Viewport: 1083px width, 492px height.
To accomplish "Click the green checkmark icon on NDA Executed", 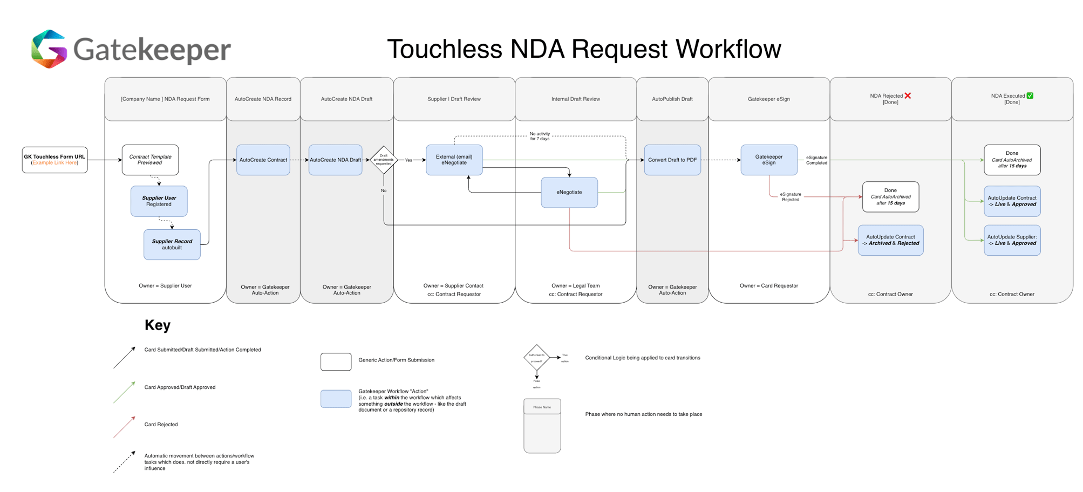I will pos(1029,95).
